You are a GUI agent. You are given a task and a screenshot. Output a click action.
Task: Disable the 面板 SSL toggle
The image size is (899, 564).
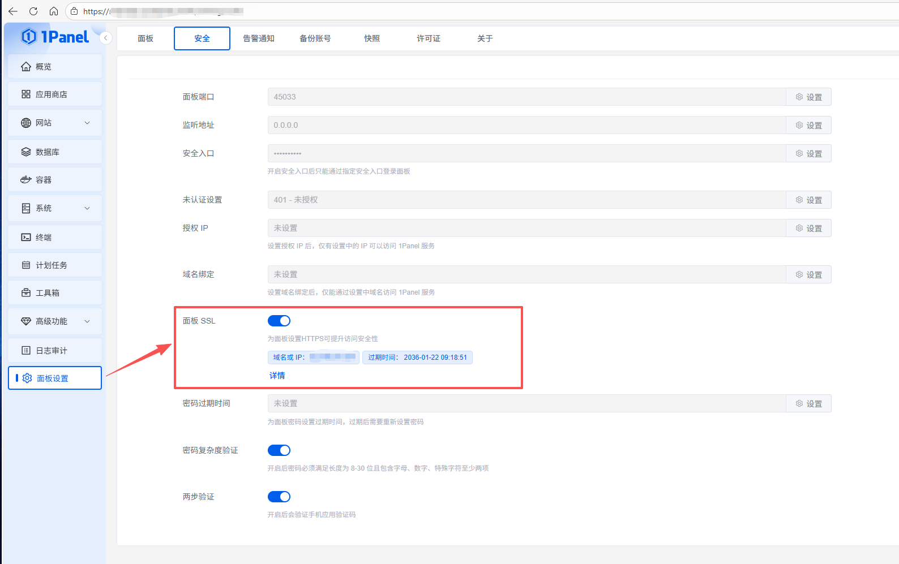pos(279,321)
